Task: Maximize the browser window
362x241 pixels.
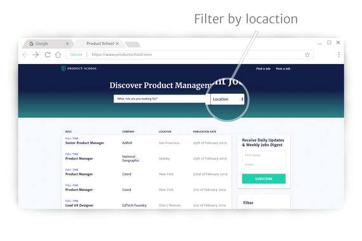Action: 329,42
